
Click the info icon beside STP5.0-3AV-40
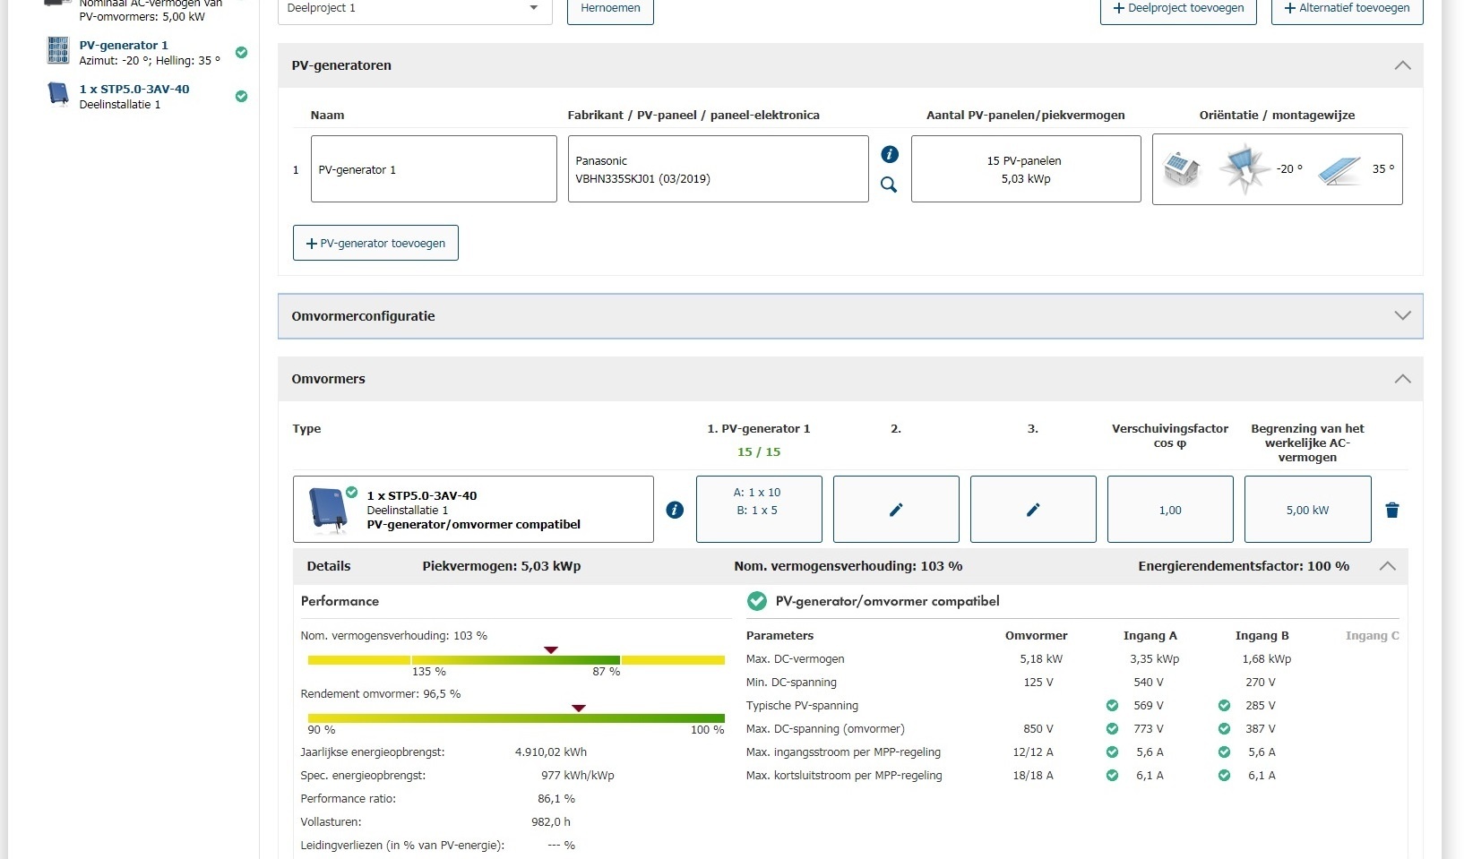tap(675, 510)
